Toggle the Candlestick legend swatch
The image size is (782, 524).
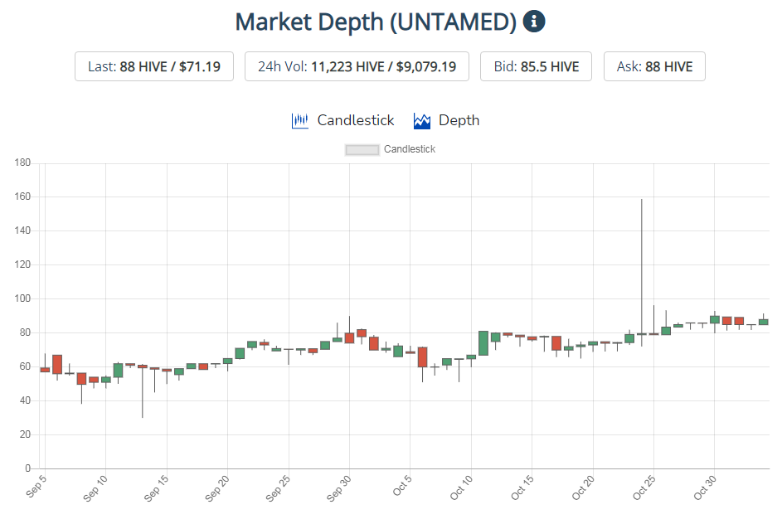[x=362, y=149]
